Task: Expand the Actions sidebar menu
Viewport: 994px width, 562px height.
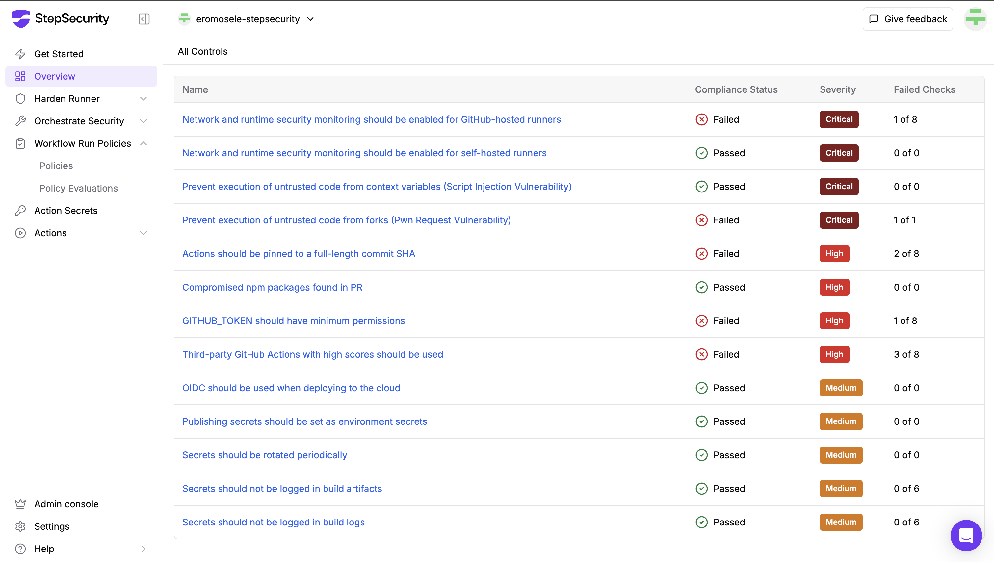Action: 143,233
